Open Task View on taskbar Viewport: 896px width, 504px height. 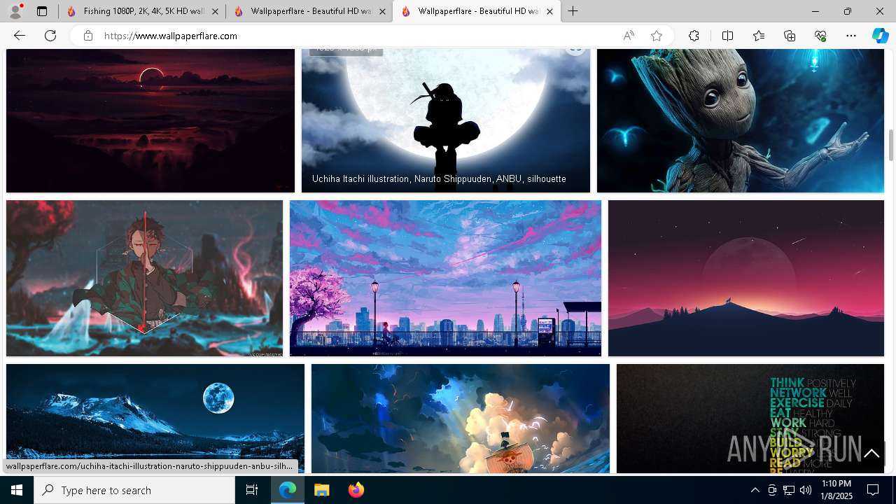click(x=252, y=490)
